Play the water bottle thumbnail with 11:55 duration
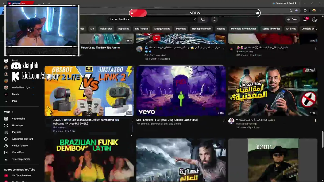The height and width of the screenshot is (182, 324). [x=273, y=91]
